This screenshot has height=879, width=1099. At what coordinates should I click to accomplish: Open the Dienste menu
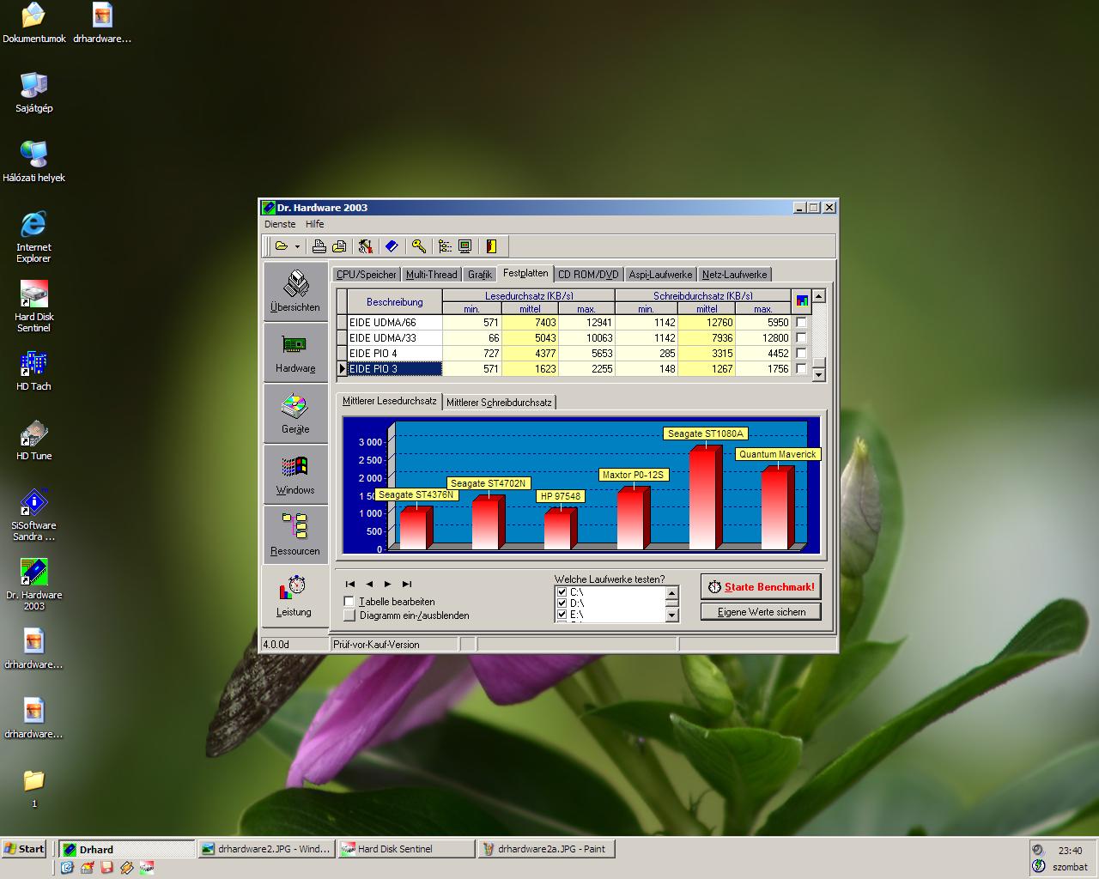[x=280, y=224]
